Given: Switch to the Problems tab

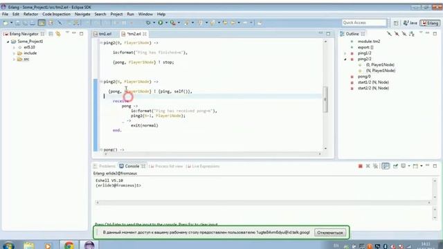Looking at the screenshot, I should point(105,166).
